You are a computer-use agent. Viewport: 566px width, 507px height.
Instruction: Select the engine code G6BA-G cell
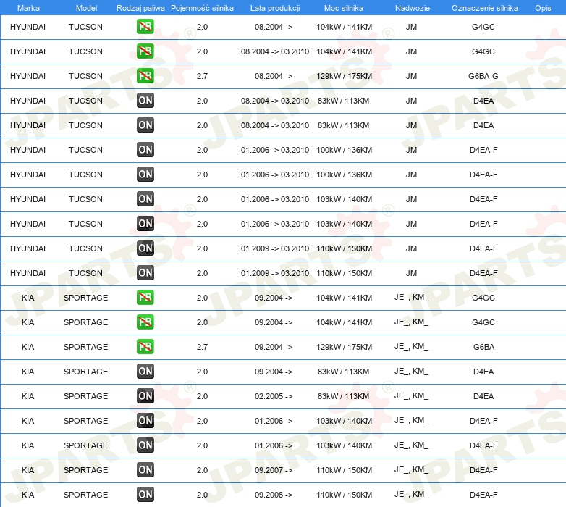coord(483,76)
